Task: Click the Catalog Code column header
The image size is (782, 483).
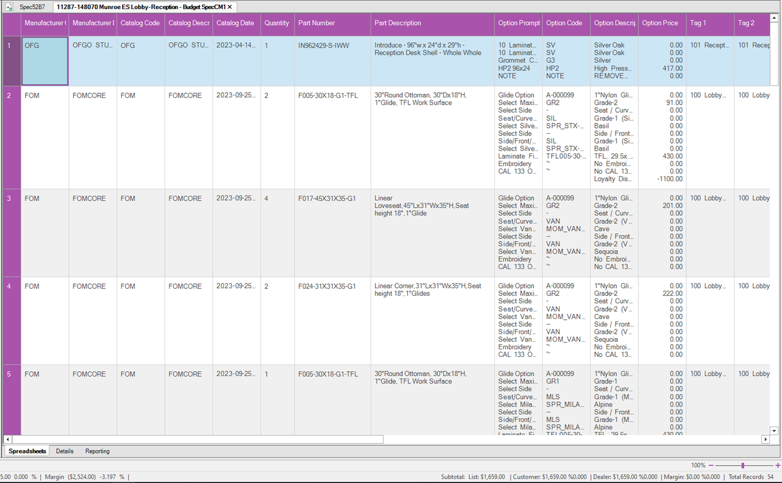Action: coord(141,23)
